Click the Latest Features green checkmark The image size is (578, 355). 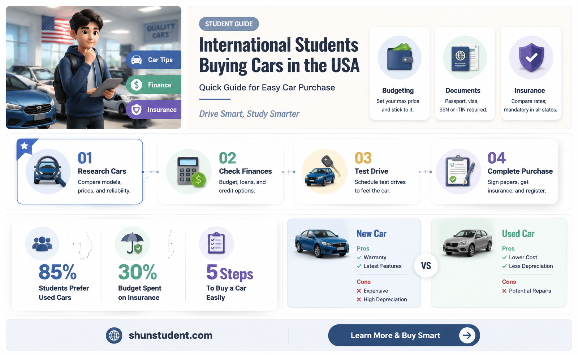pos(359,266)
